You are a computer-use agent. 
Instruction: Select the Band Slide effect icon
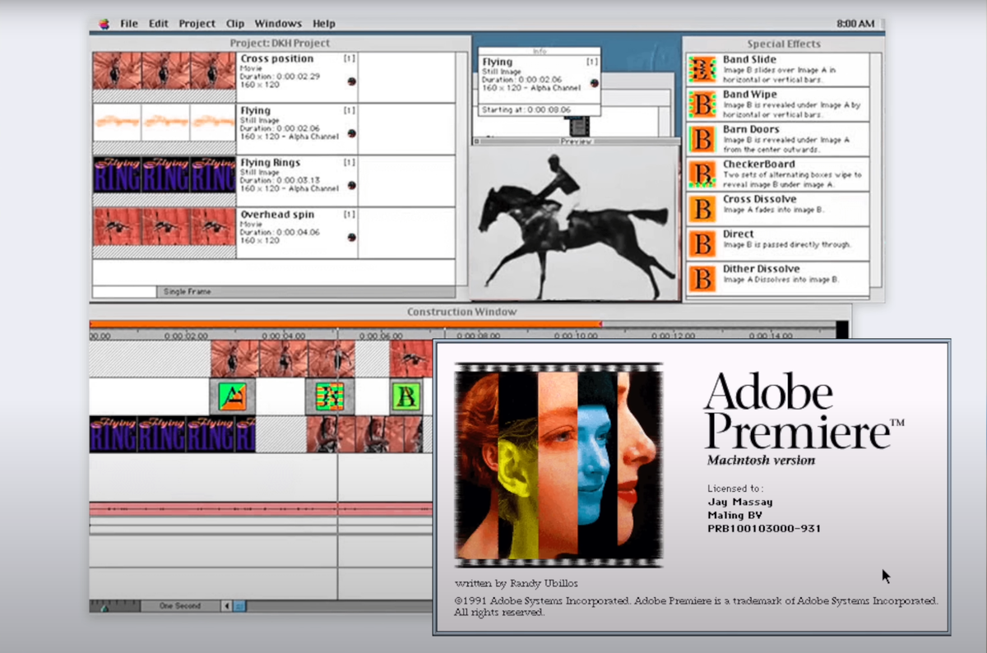click(x=702, y=70)
